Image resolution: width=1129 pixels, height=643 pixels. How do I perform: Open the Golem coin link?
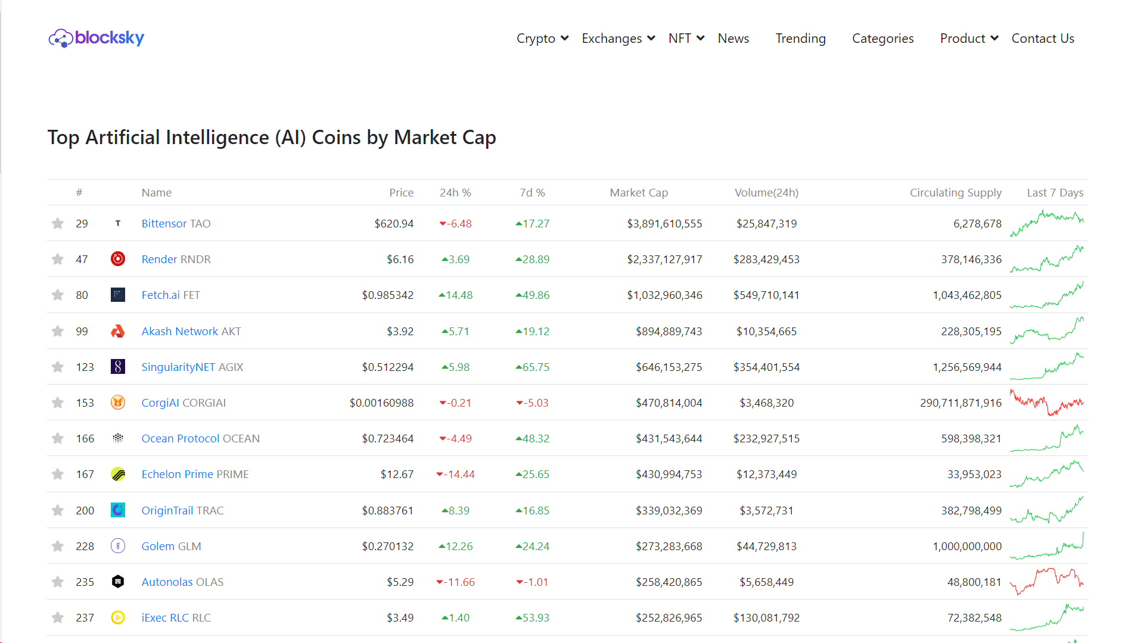158,546
